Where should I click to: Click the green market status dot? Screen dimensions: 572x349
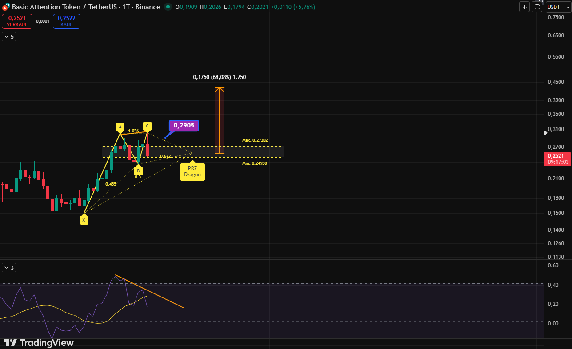(168, 7)
